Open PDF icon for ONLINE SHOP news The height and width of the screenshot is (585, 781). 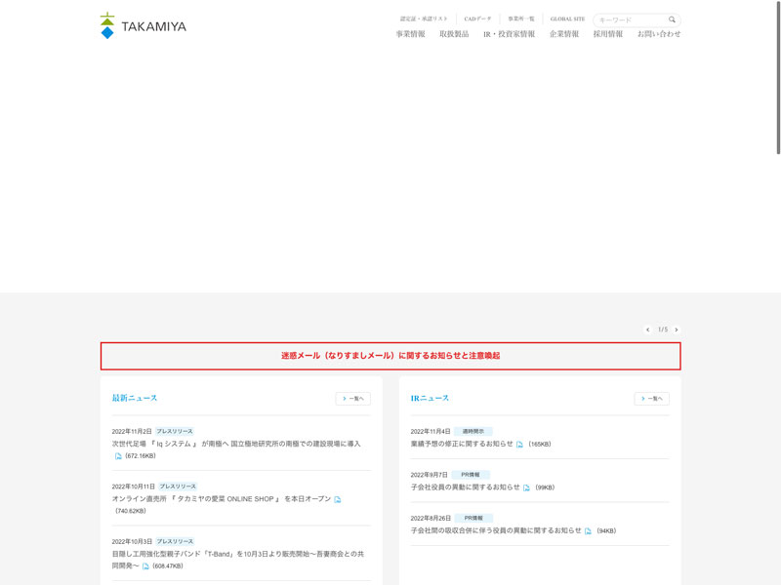pyautogui.click(x=338, y=499)
